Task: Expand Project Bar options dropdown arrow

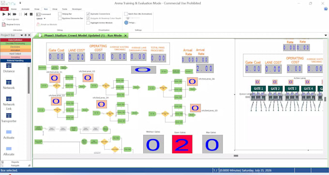Action: click(22, 35)
